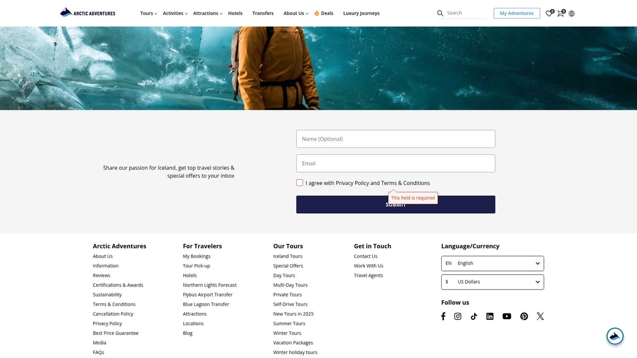Open the Facebook social page icon
Viewport: 637px width, 358px height.
click(443, 316)
